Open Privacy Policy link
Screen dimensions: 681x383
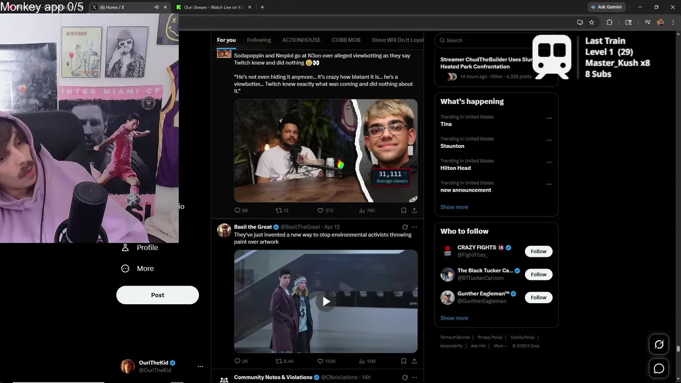tap(490, 337)
